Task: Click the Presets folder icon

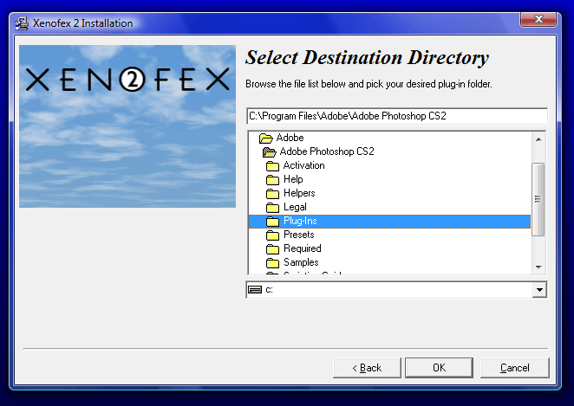Action: click(x=272, y=235)
